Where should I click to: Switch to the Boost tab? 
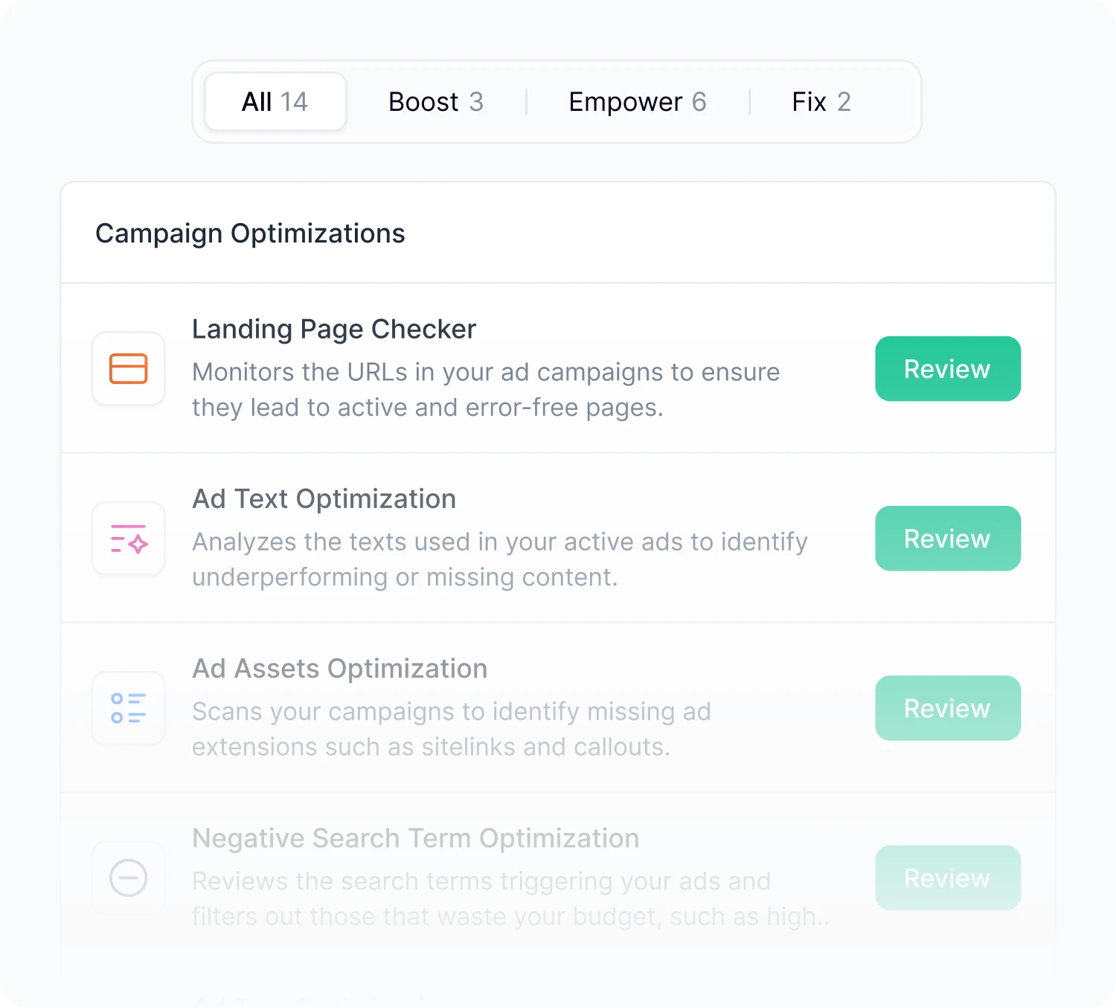pos(436,101)
